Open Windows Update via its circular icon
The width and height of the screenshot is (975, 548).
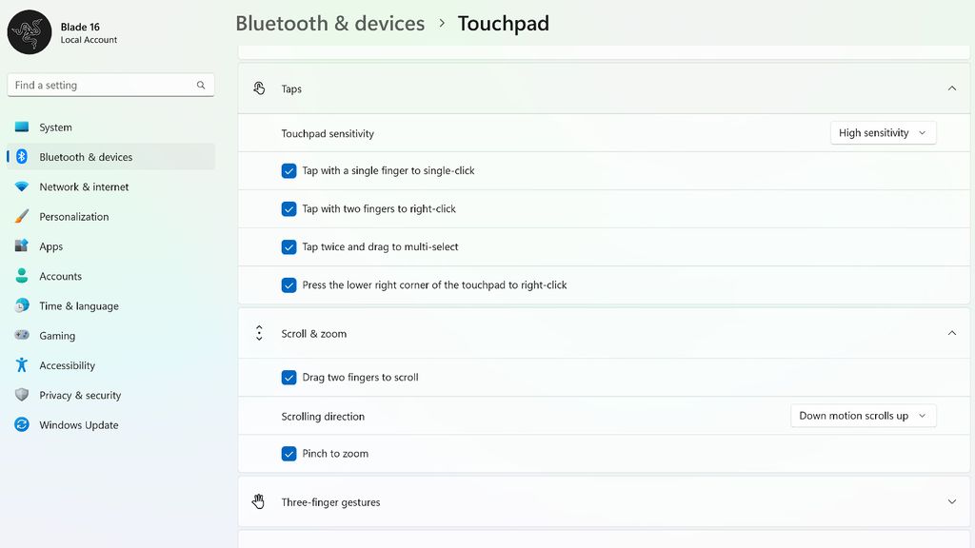pyautogui.click(x=22, y=424)
